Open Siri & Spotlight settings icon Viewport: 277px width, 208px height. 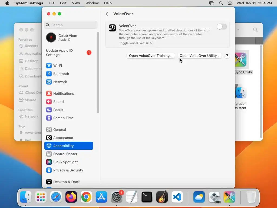[49, 162]
